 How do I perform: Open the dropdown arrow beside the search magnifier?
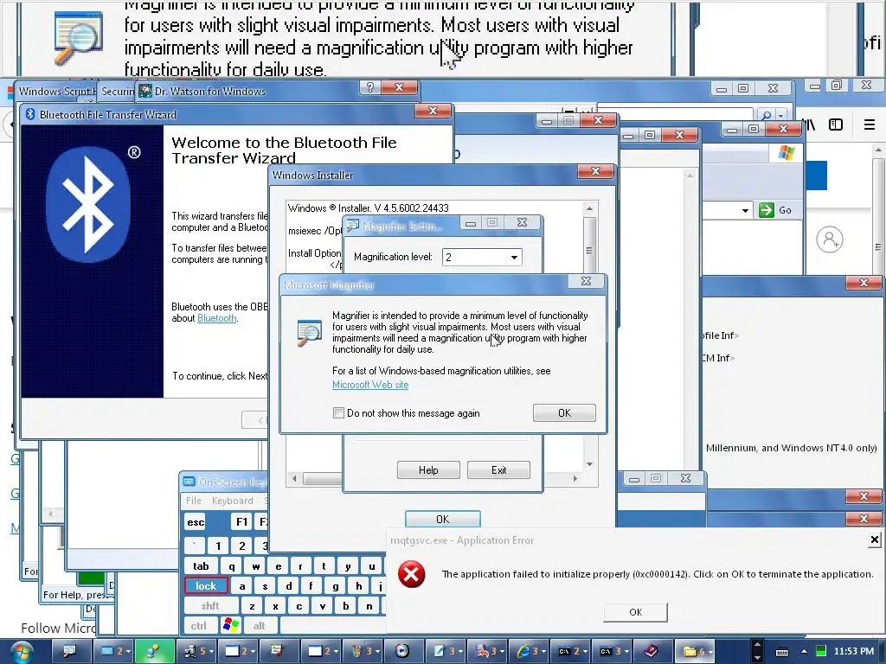point(781,115)
